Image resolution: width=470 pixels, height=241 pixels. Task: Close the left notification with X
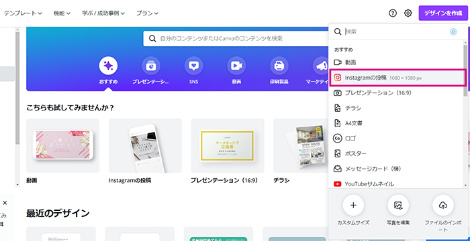click(x=5, y=203)
